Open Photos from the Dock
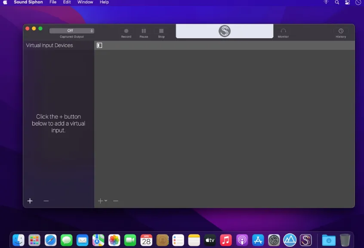This screenshot has width=364, height=248. 114,240
